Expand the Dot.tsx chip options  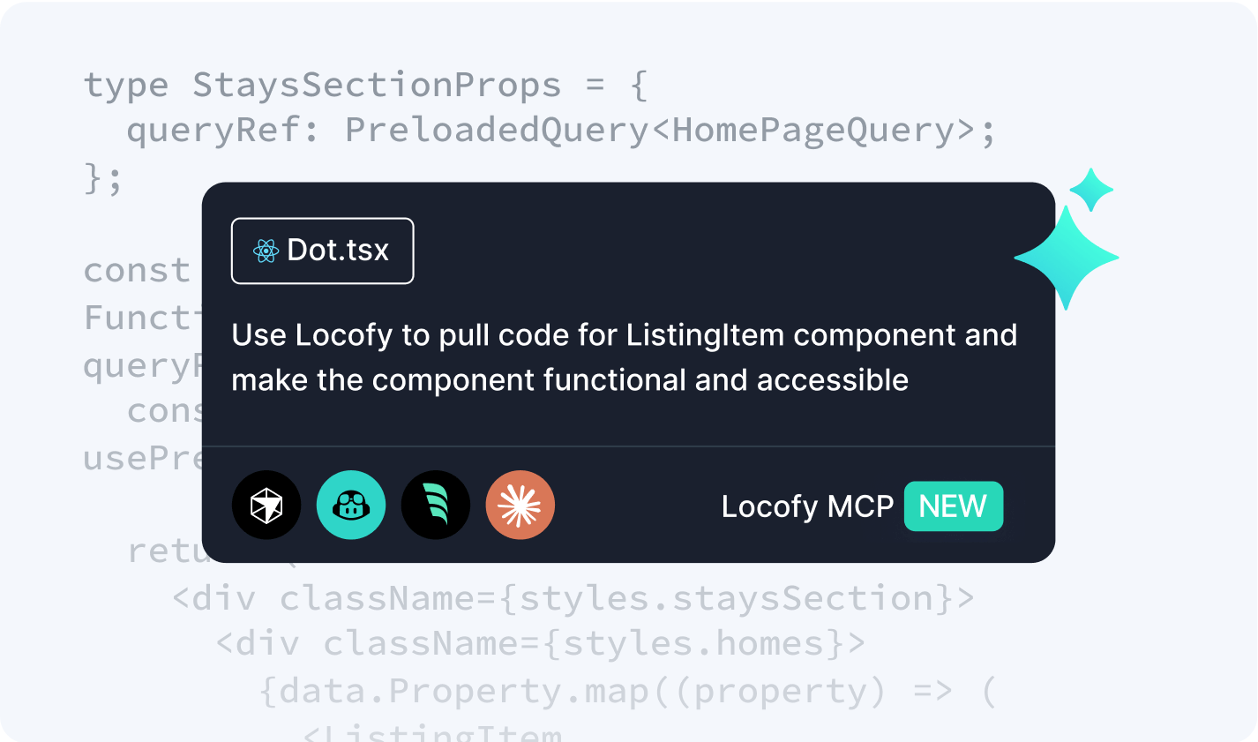[322, 250]
